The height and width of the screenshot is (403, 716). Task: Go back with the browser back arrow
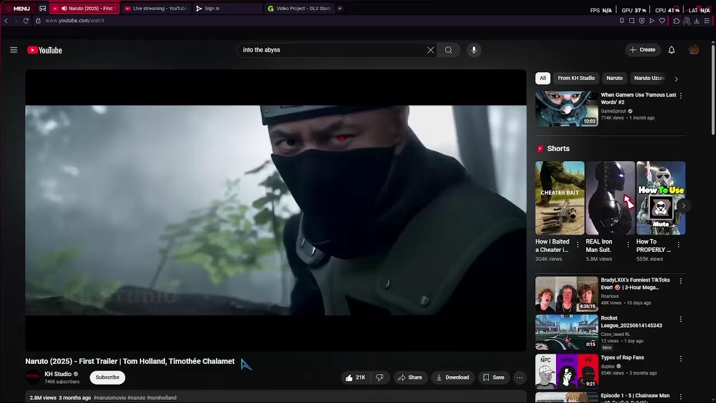[6, 21]
